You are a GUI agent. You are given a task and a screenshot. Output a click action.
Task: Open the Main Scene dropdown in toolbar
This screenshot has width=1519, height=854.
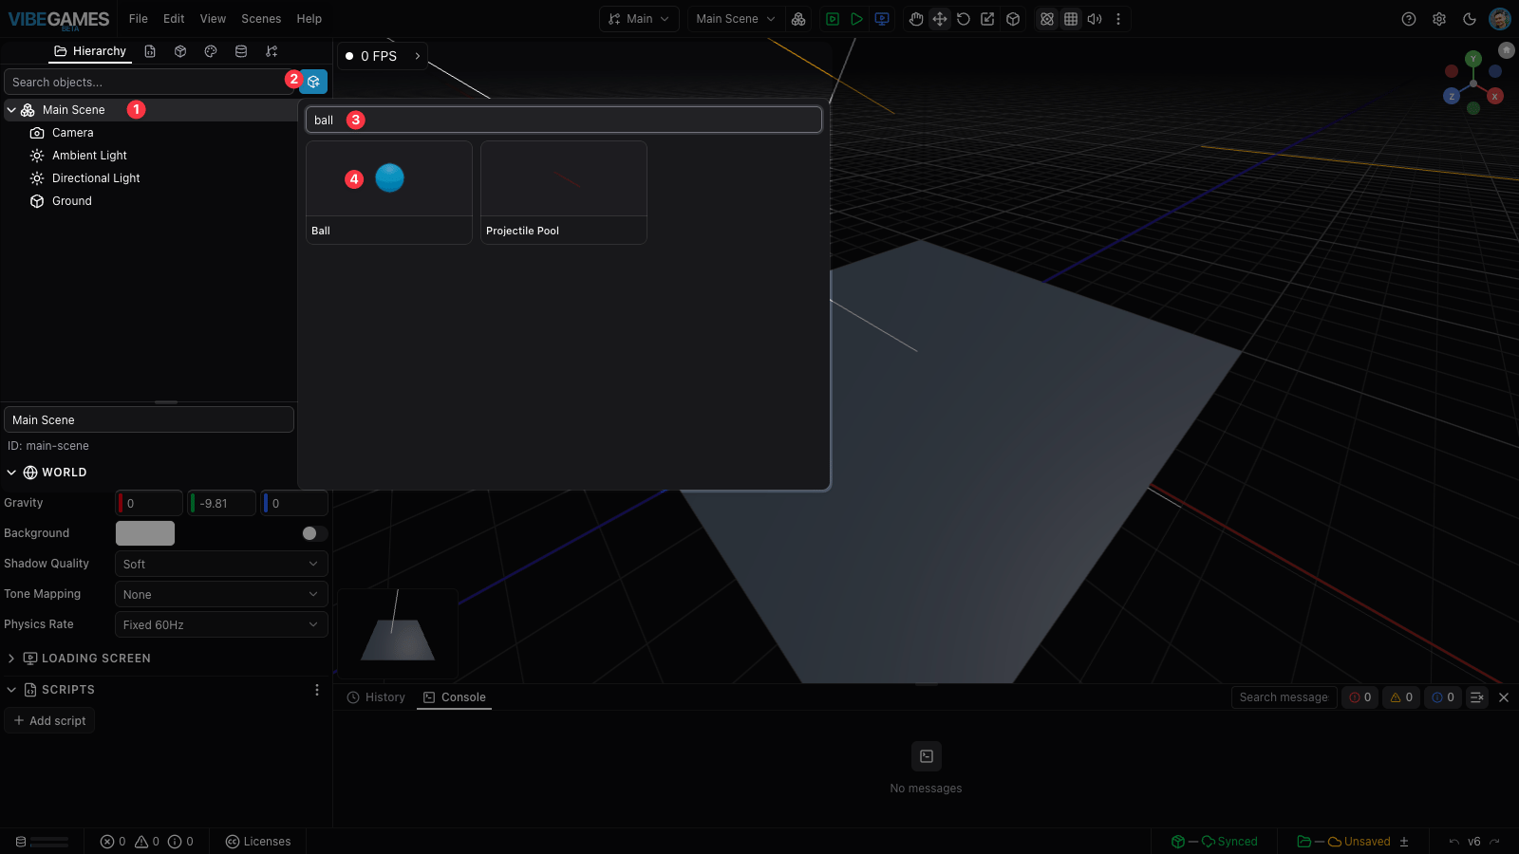(x=736, y=19)
